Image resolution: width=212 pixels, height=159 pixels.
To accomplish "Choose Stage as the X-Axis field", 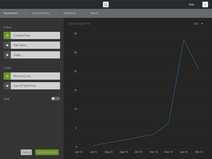I will [32, 55].
